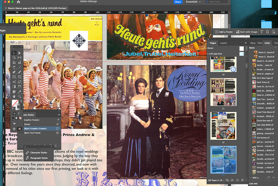Click the blue Share button
The height and width of the screenshot is (186, 278).
(x=178, y=2)
